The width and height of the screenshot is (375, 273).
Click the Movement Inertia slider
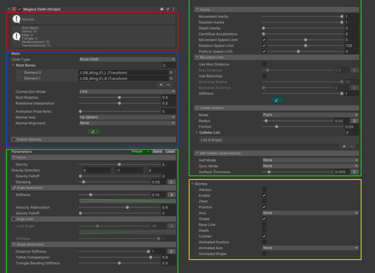(x=303, y=17)
